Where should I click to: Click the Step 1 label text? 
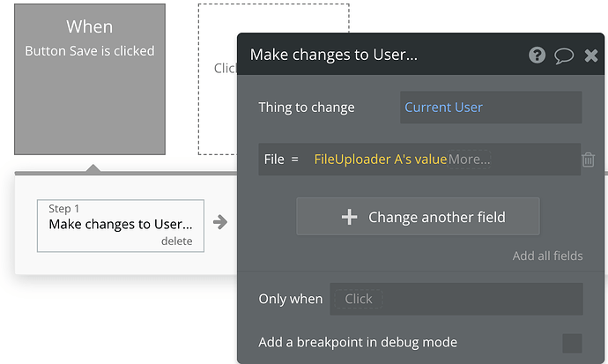point(64,209)
